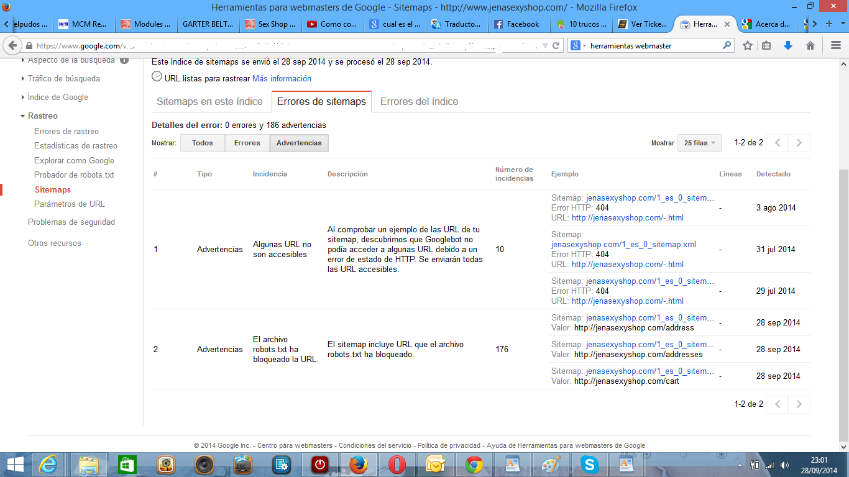Screen dimensions: 849x477
Task: Expand the Índice de Google section
Action: (x=54, y=97)
